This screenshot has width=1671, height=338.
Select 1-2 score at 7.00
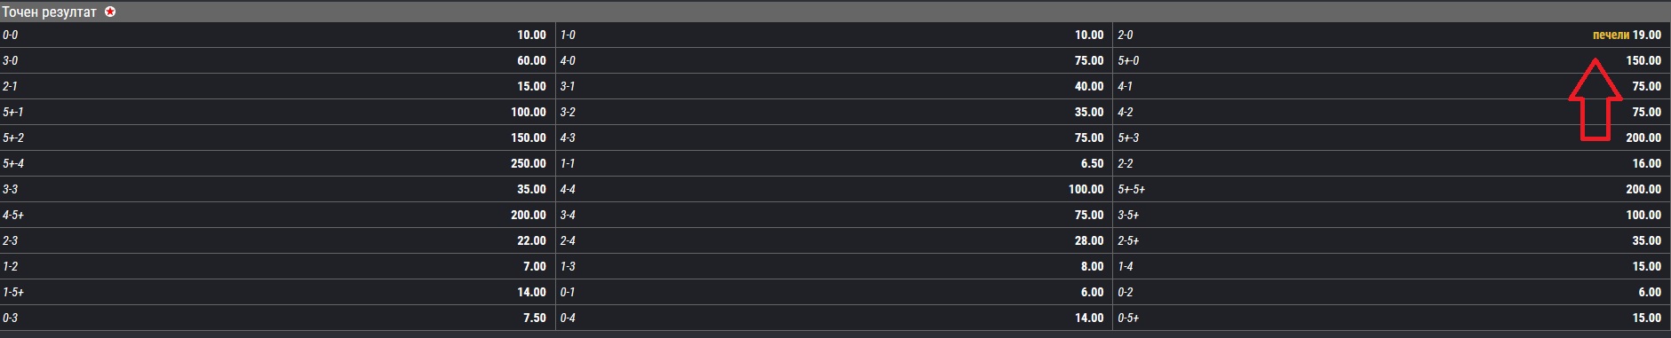[277, 266]
